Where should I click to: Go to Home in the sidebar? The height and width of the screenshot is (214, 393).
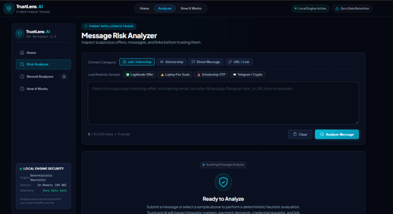pyautogui.click(x=43, y=53)
